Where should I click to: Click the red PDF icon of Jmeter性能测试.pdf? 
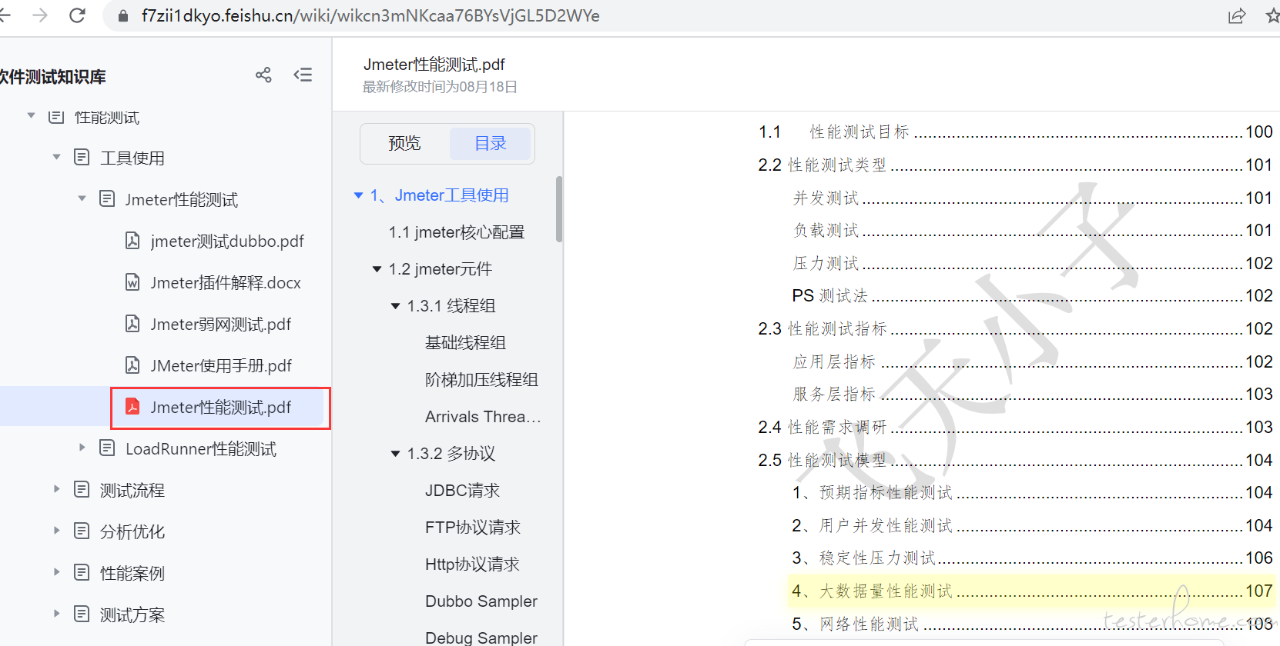tap(132, 407)
